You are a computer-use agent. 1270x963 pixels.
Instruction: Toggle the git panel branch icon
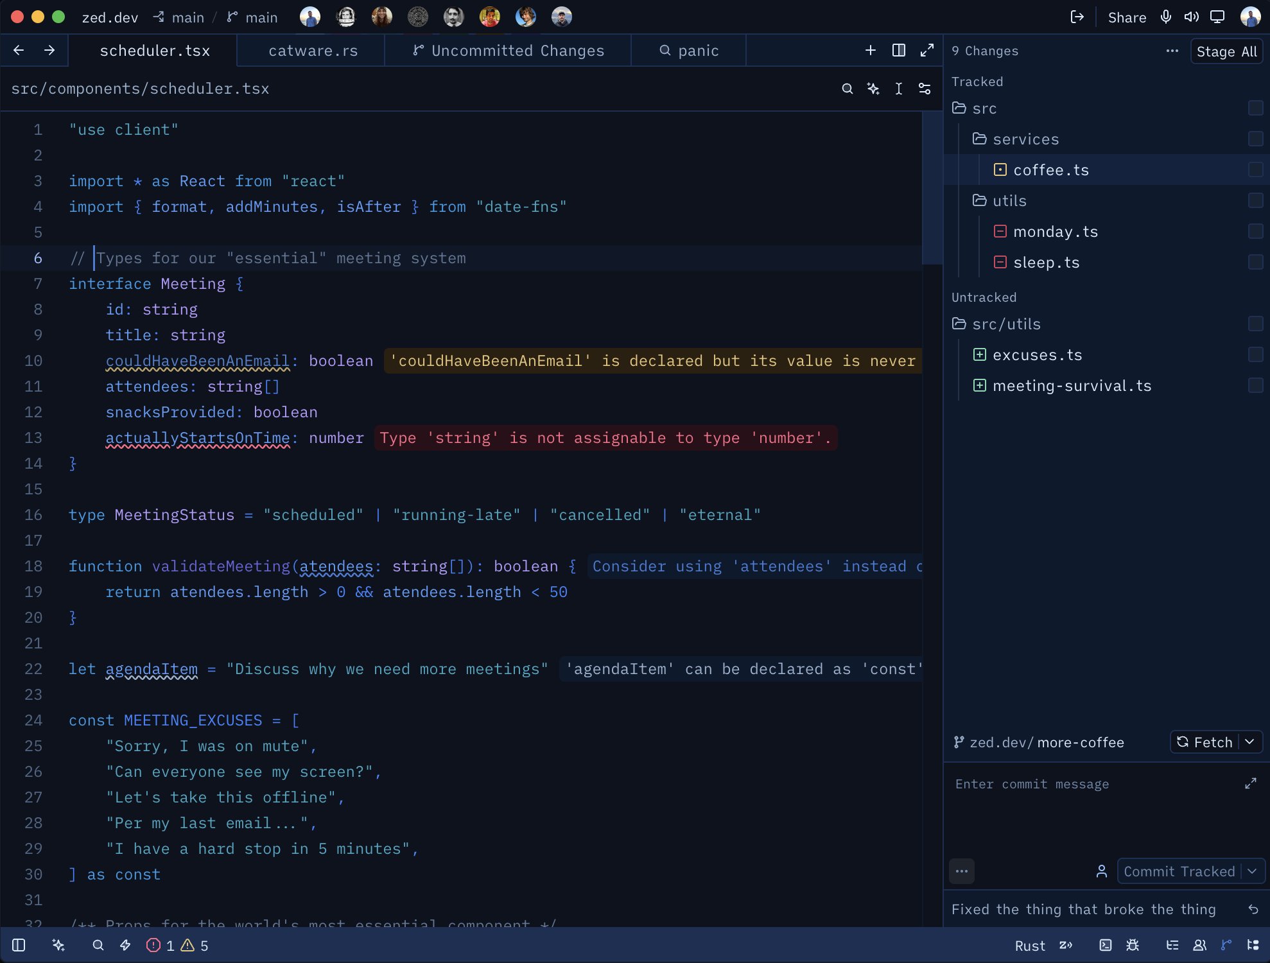coord(1226,945)
